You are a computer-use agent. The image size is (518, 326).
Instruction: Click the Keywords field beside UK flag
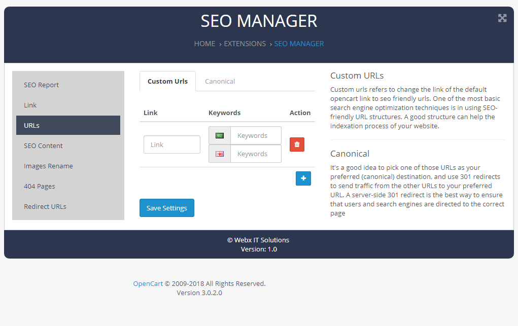[256, 154]
